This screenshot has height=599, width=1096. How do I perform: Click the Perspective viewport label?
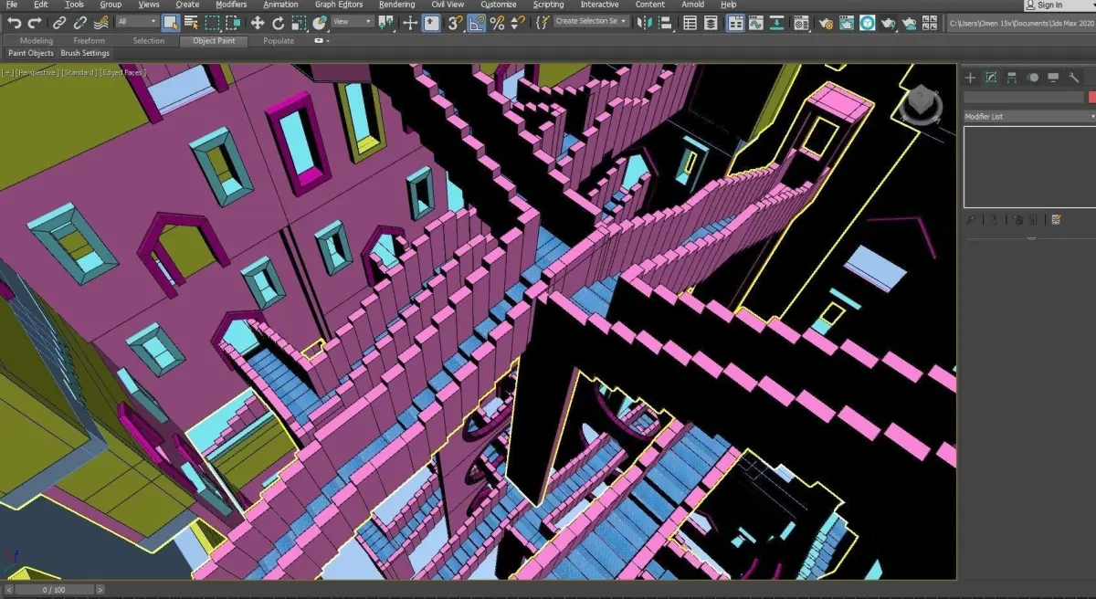click(x=38, y=72)
